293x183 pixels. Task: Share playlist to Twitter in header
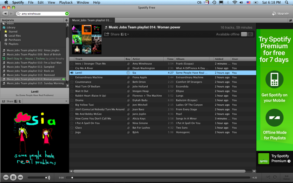(x=126, y=34)
